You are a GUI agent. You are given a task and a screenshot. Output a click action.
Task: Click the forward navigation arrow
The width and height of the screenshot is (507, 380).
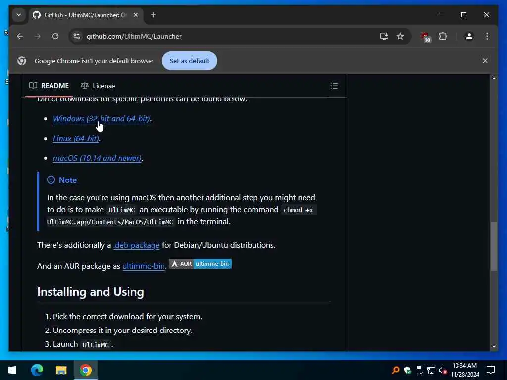point(38,36)
